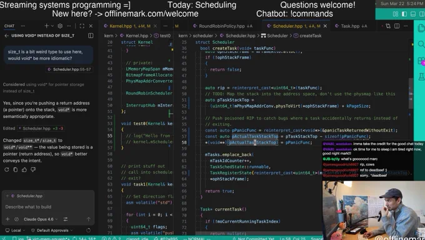Select the Scheduler struct breadcrumb
425x240 pixels.
(274, 36)
